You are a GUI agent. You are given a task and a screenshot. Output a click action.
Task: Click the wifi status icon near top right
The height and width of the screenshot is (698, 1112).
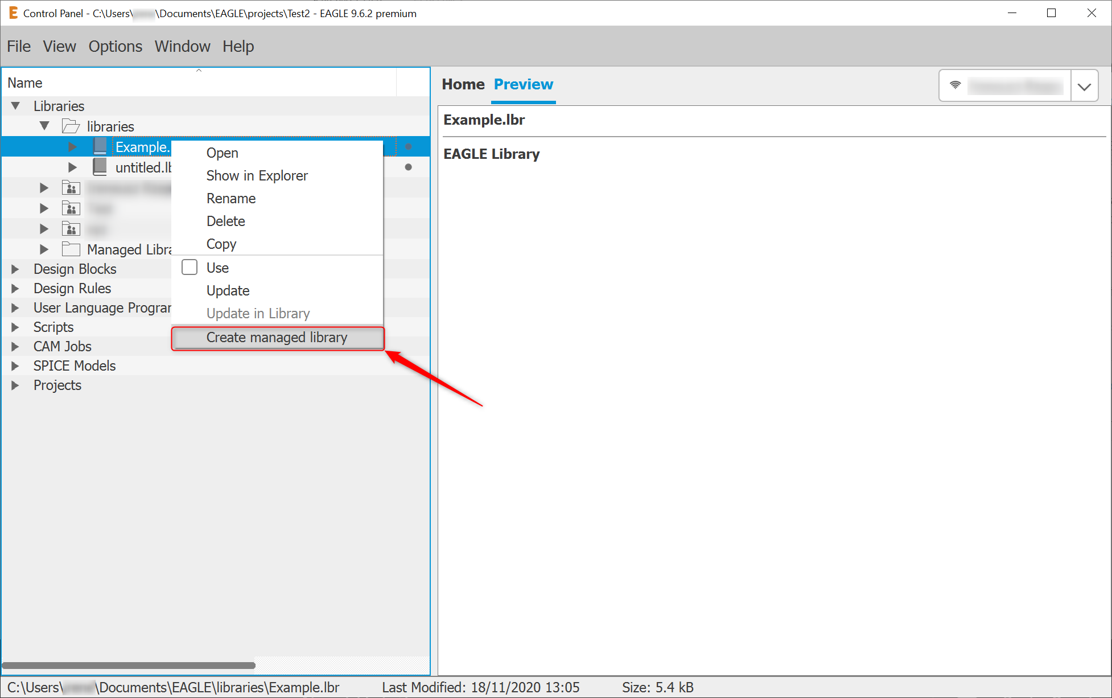pyautogui.click(x=954, y=85)
